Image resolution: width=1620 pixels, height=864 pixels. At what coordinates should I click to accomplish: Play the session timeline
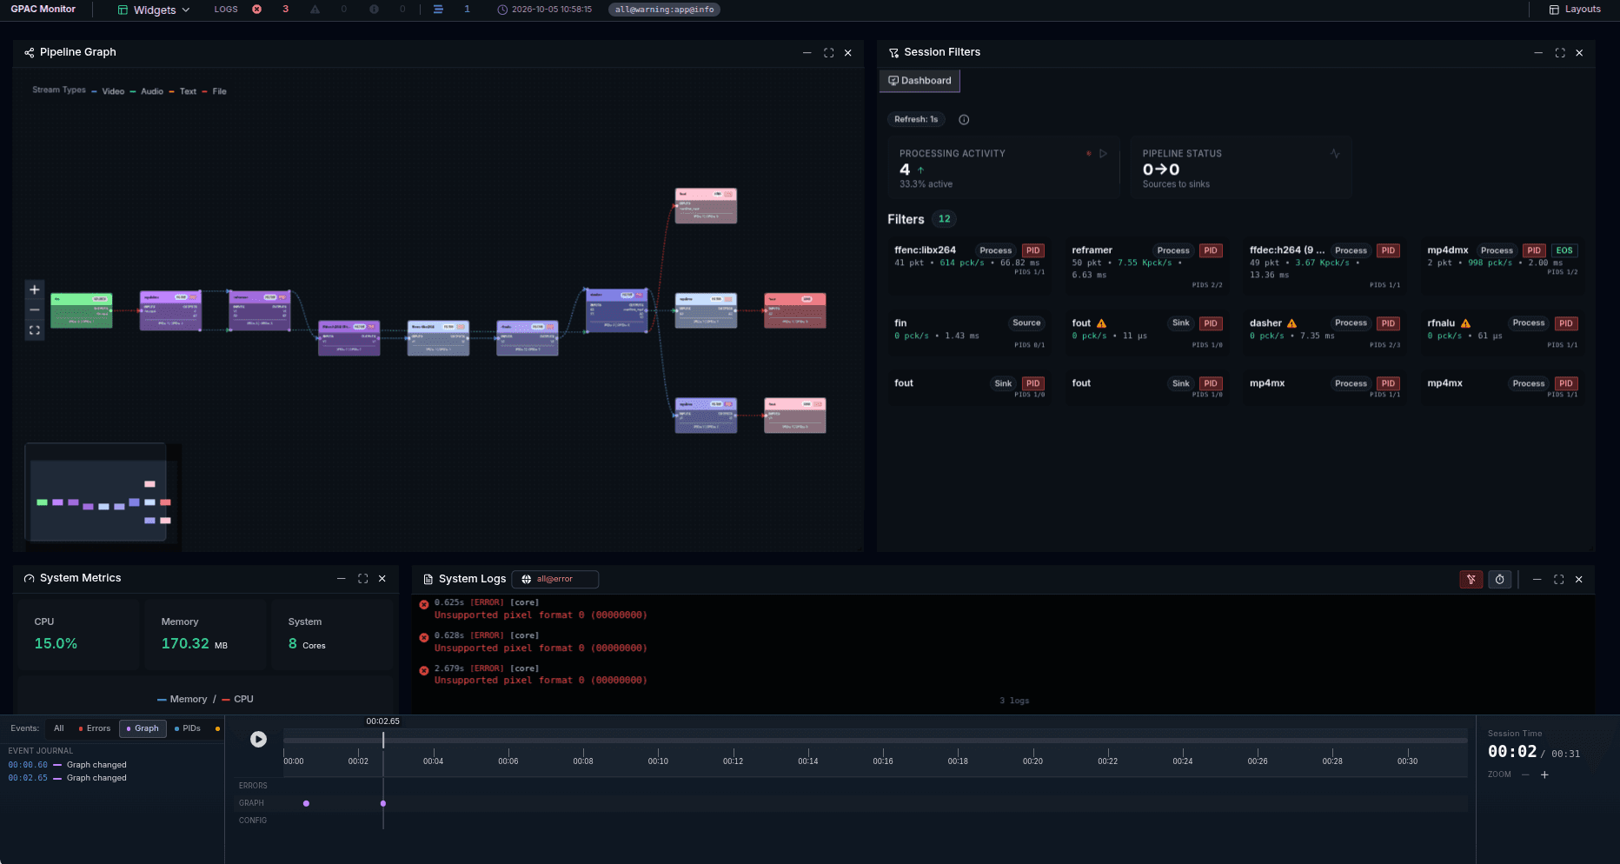tap(258, 739)
